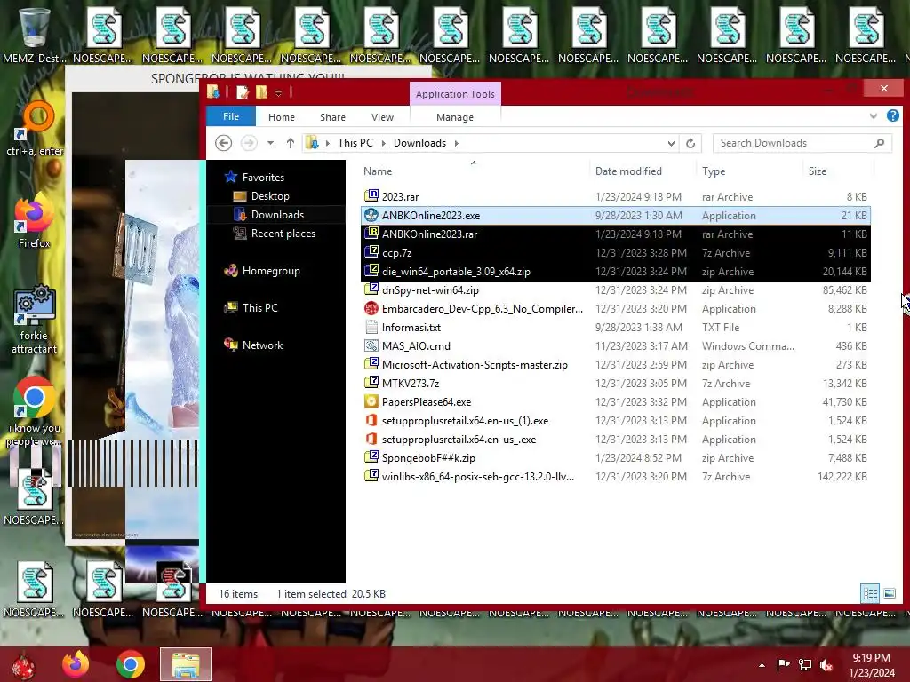
Task: Click This PC in the address breadcrumb
Action: point(355,143)
